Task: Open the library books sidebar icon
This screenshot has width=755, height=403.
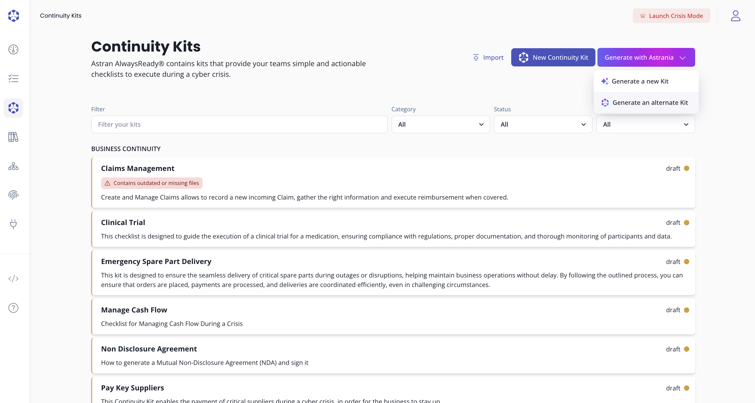Action: (13, 137)
